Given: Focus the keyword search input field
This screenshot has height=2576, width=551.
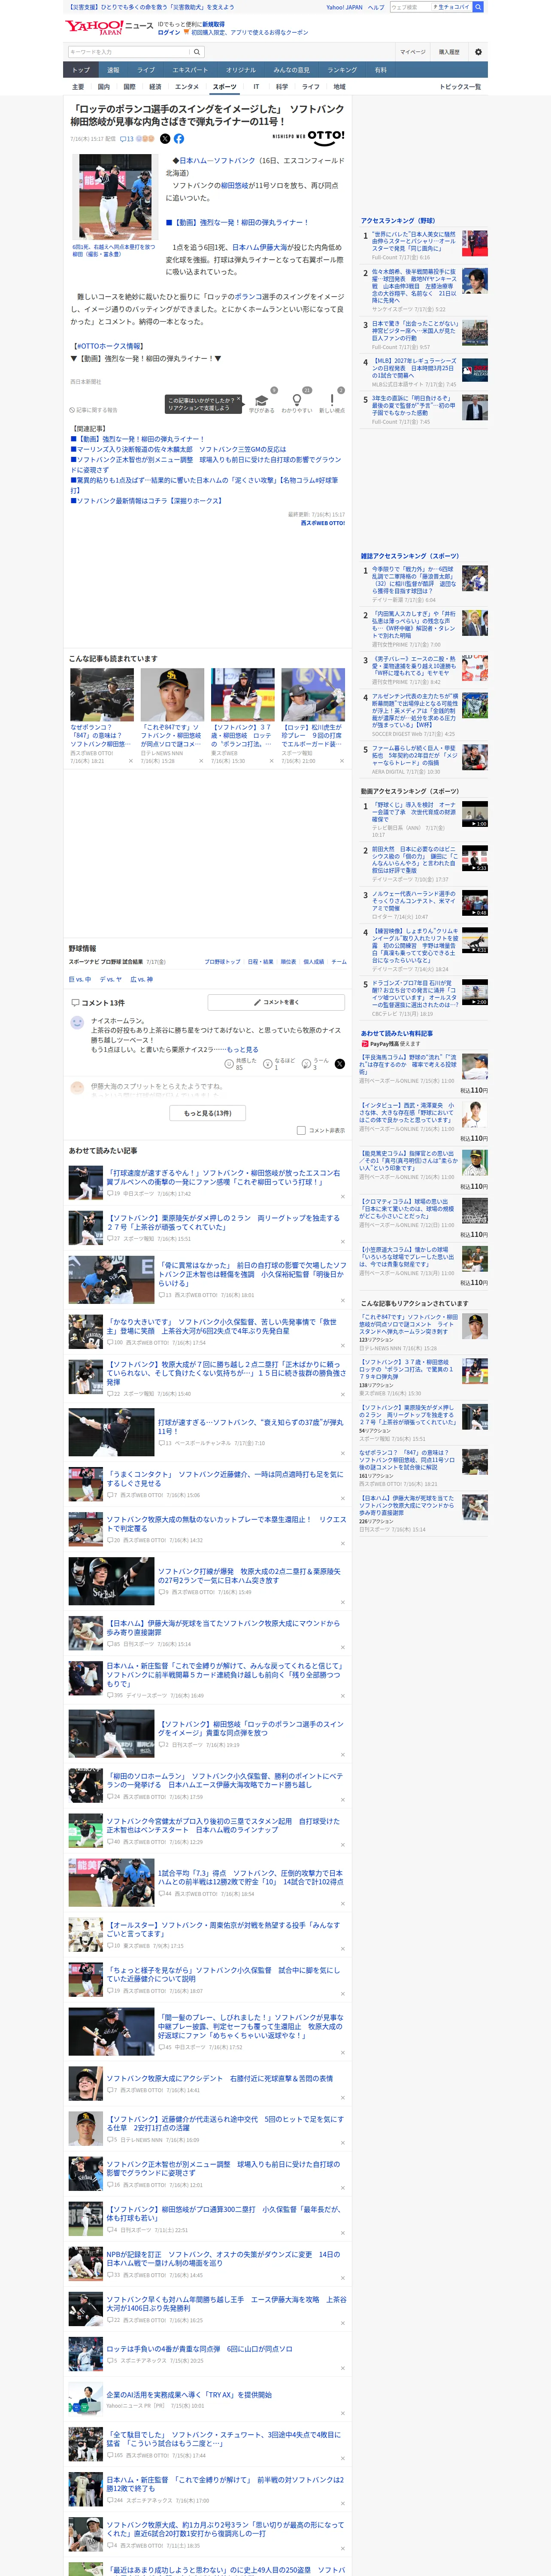Looking at the screenshot, I should 128,52.
